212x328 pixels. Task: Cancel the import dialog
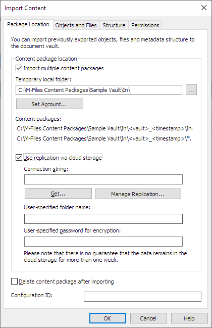pyautogui.click(x=148, y=318)
